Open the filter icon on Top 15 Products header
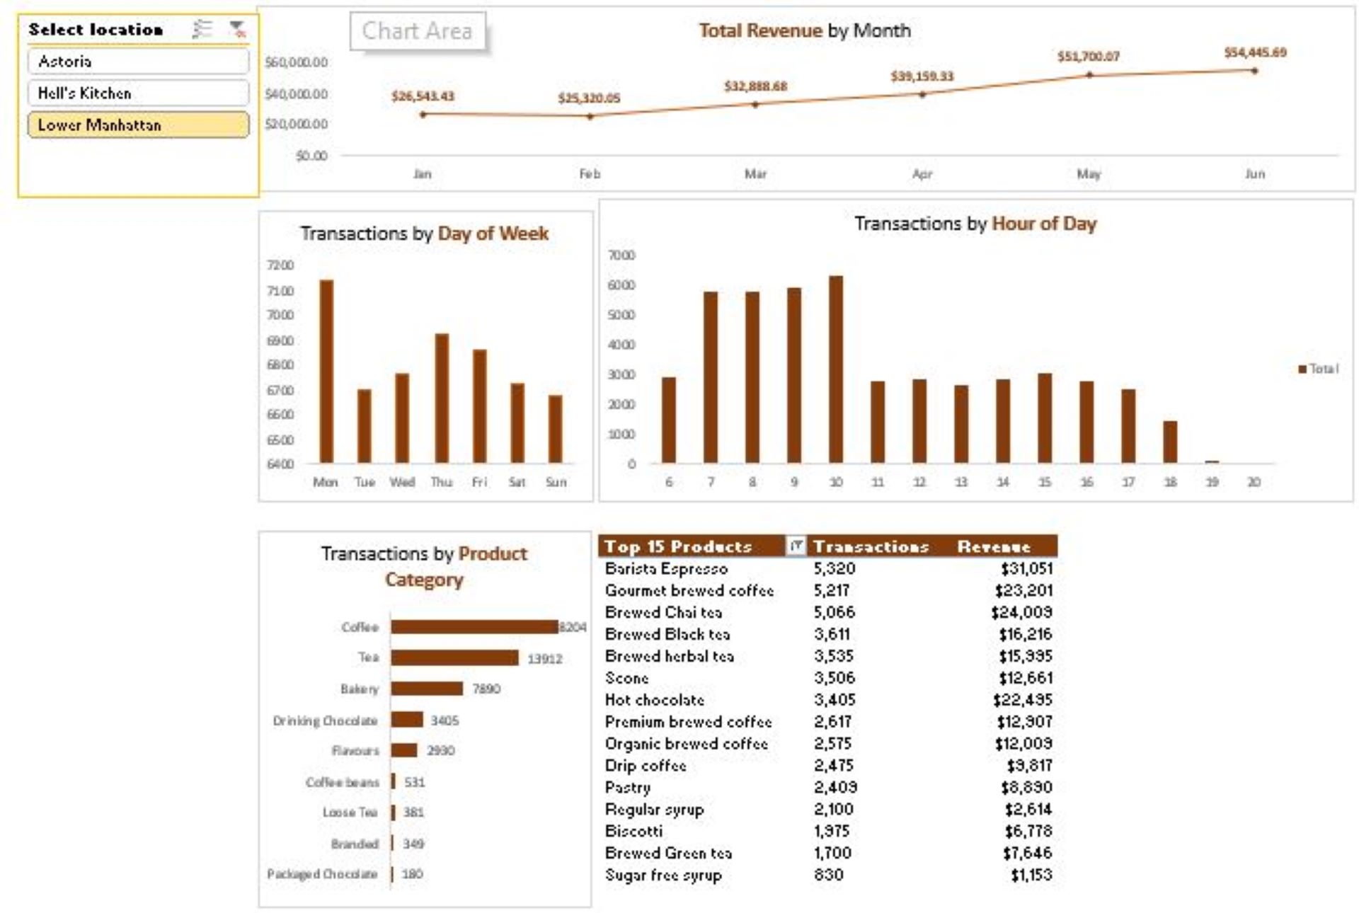This screenshot has width=1359, height=913. [x=798, y=546]
